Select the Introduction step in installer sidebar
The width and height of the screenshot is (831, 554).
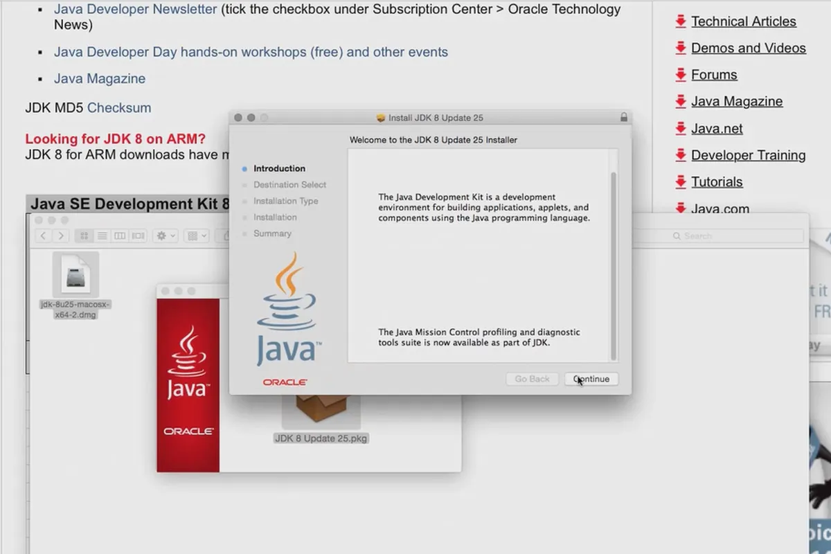[279, 168]
